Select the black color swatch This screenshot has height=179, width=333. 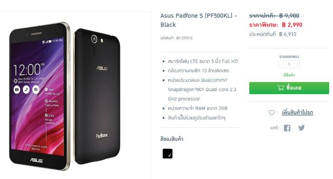coord(167,153)
